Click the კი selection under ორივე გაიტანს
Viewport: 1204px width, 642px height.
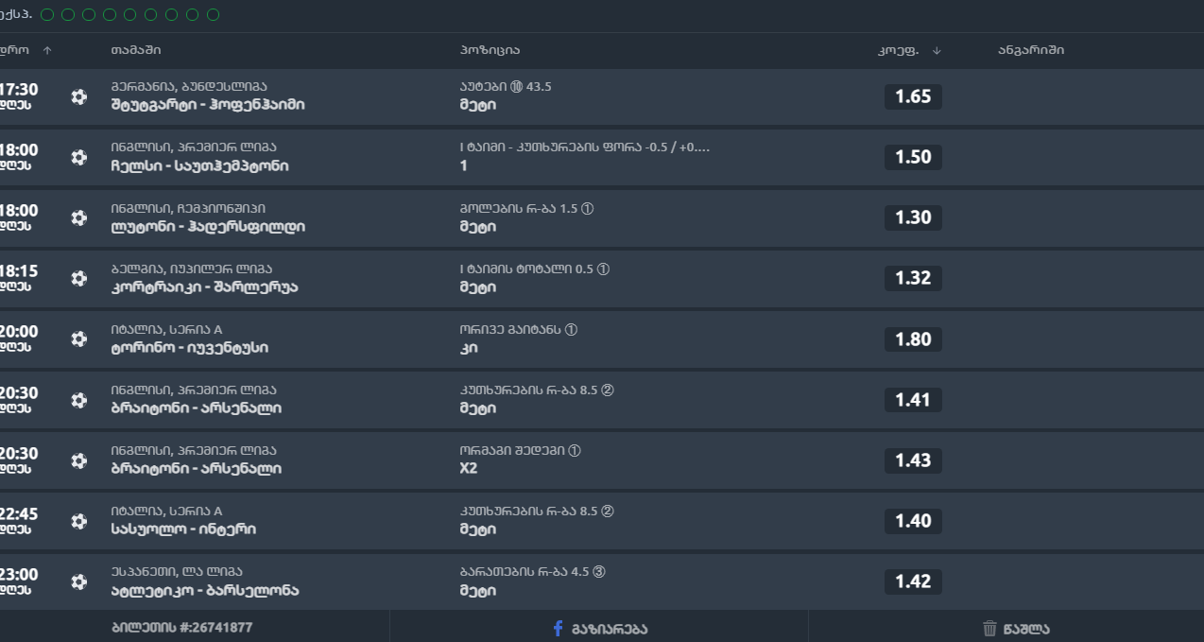click(469, 348)
